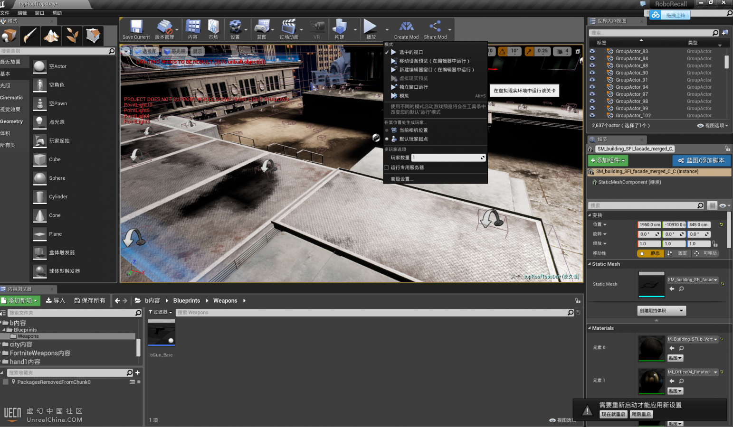This screenshot has width=733, height=427.
Task: Open the 市场 marketplace toolbar icon
Action: (x=213, y=29)
